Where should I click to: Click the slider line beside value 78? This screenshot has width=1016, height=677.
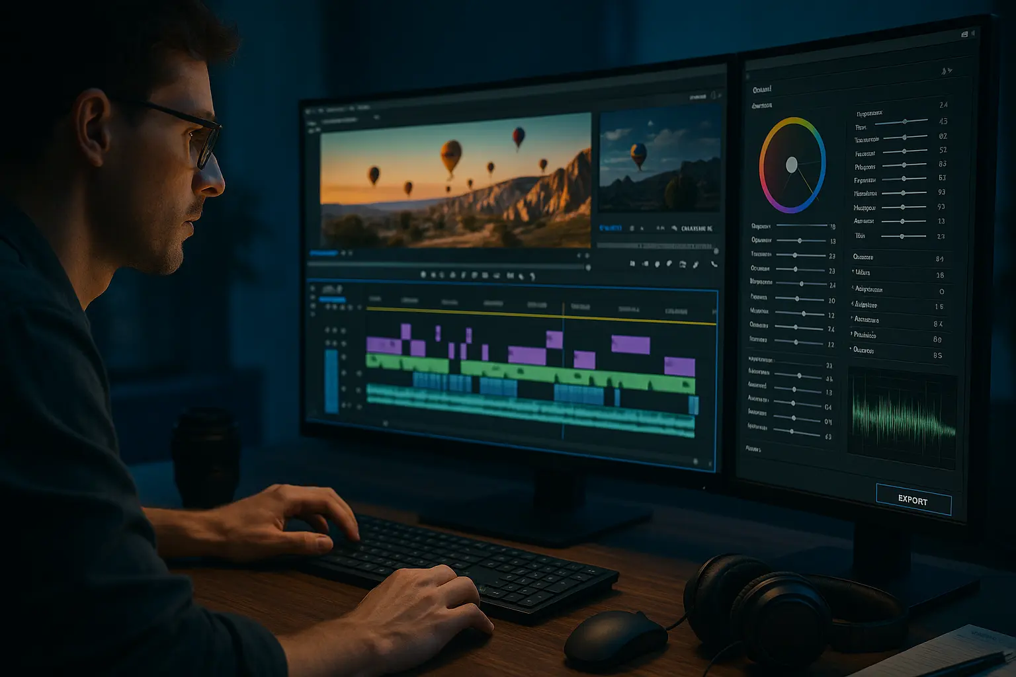coord(802,225)
